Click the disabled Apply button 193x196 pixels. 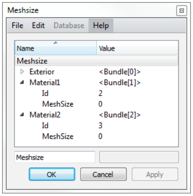point(155,174)
